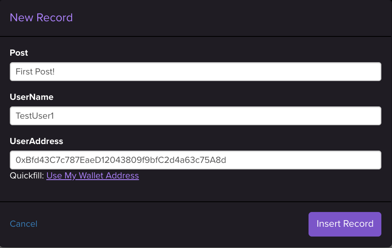
Task: Click the "First Post!" text value
Action: [35, 72]
